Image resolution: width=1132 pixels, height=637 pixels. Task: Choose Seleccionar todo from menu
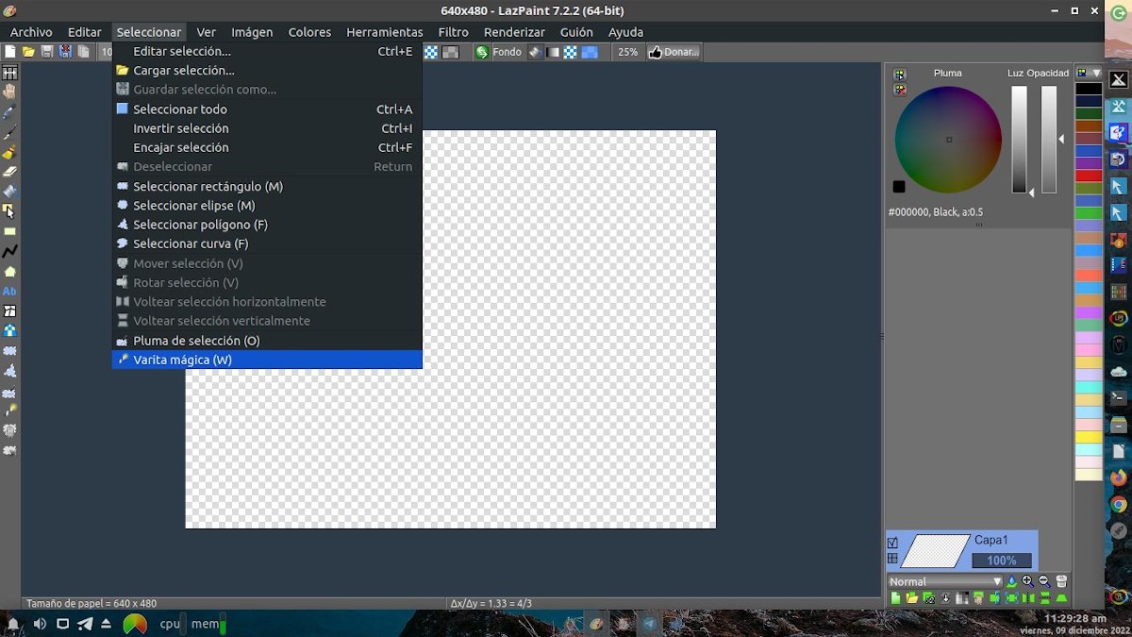[x=267, y=109]
